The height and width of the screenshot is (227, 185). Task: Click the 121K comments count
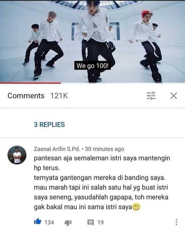click(59, 96)
